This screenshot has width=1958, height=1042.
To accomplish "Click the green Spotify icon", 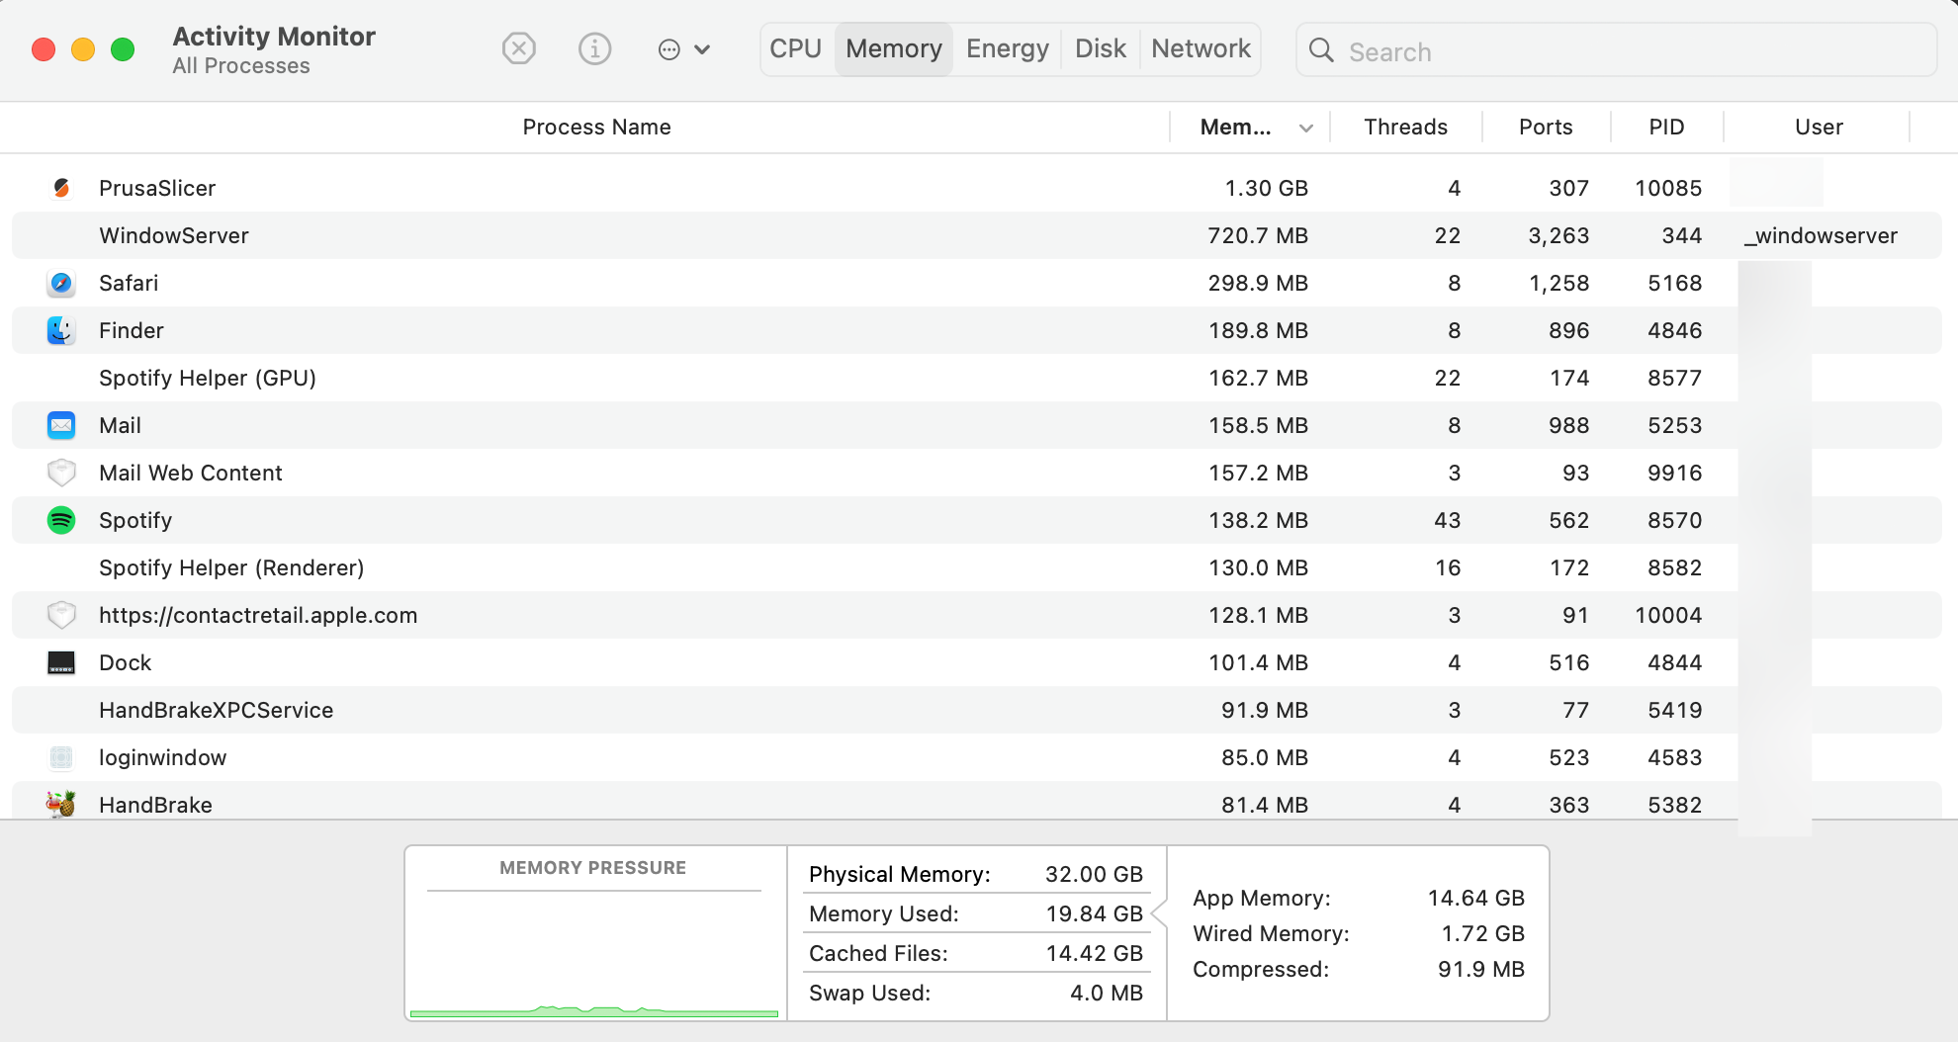I will pyautogui.click(x=61, y=520).
